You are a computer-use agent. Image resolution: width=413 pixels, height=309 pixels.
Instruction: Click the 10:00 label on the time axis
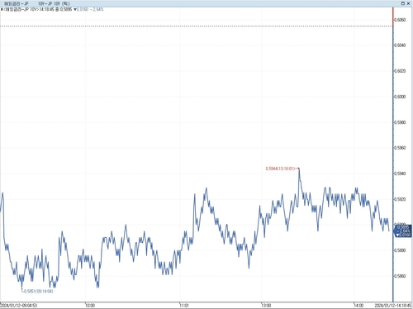tap(90, 306)
